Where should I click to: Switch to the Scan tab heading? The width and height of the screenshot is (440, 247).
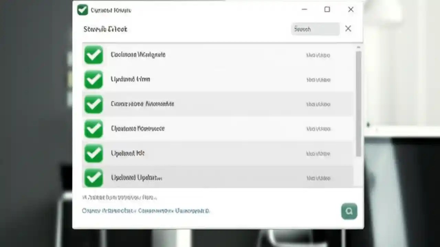[x=105, y=29]
